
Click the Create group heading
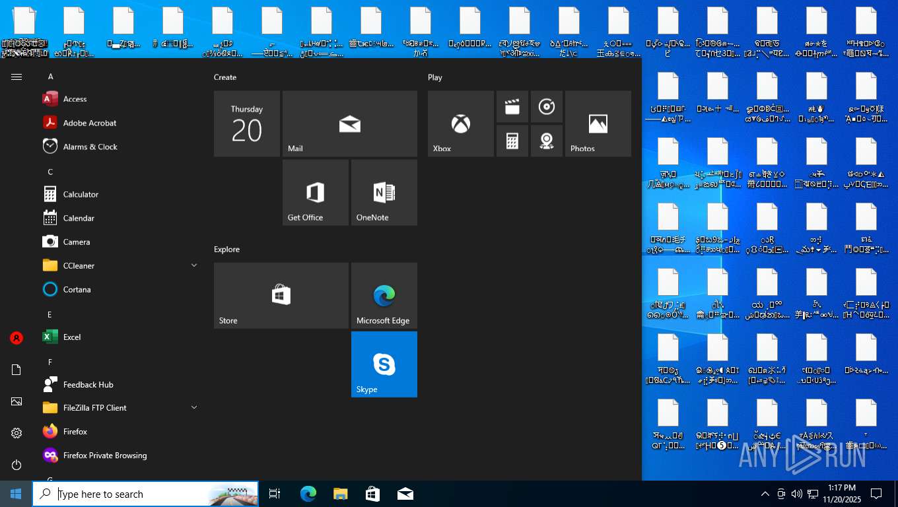click(x=225, y=77)
